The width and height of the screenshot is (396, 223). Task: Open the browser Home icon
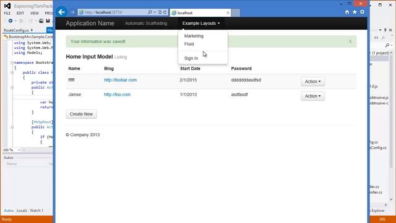tap(347, 12)
